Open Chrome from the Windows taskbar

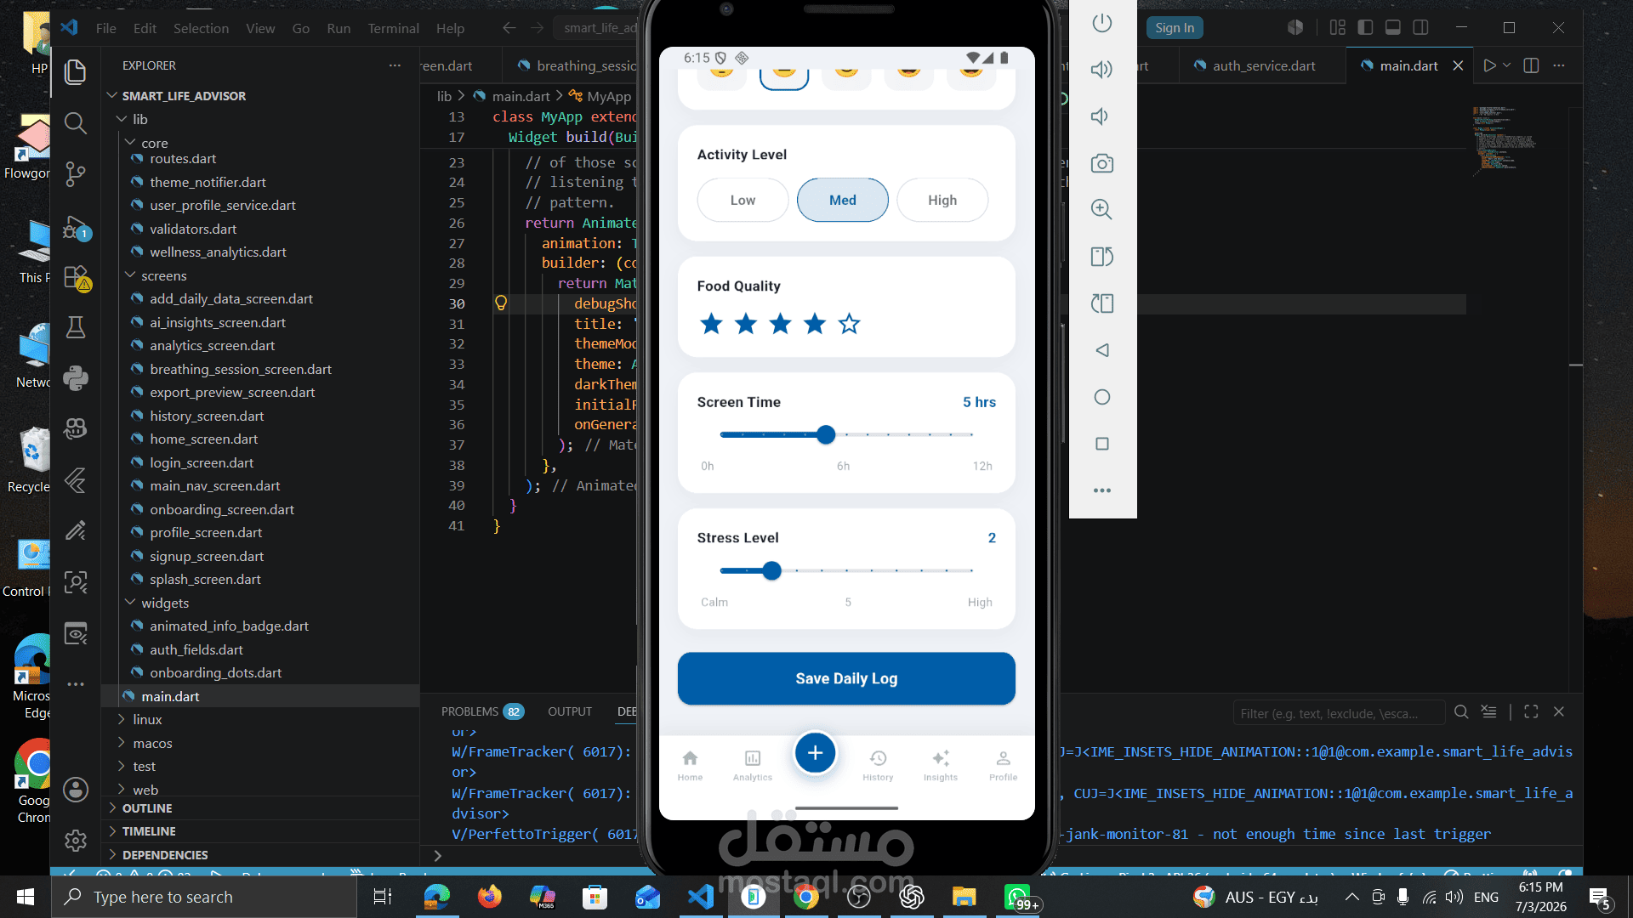[805, 897]
